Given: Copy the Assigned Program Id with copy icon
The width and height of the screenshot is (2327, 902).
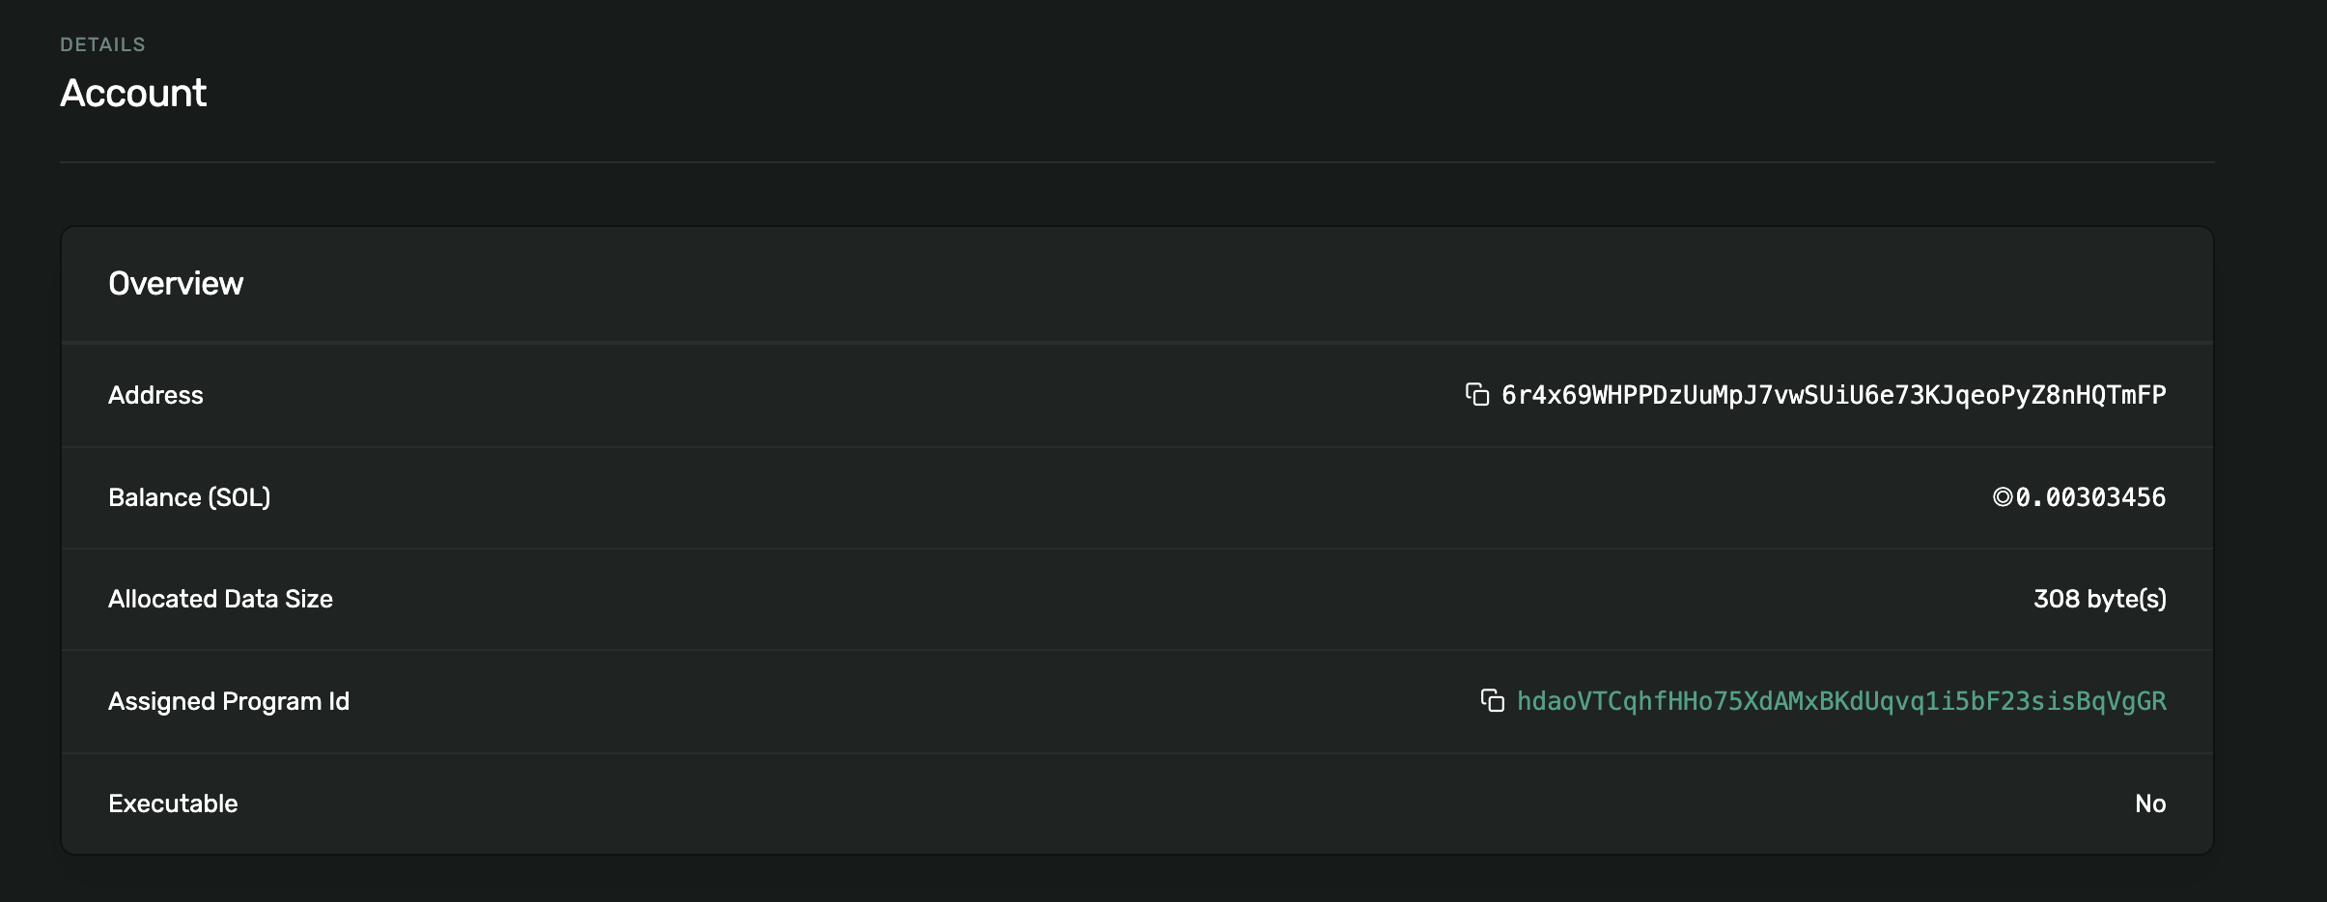Looking at the screenshot, I should tap(1493, 700).
